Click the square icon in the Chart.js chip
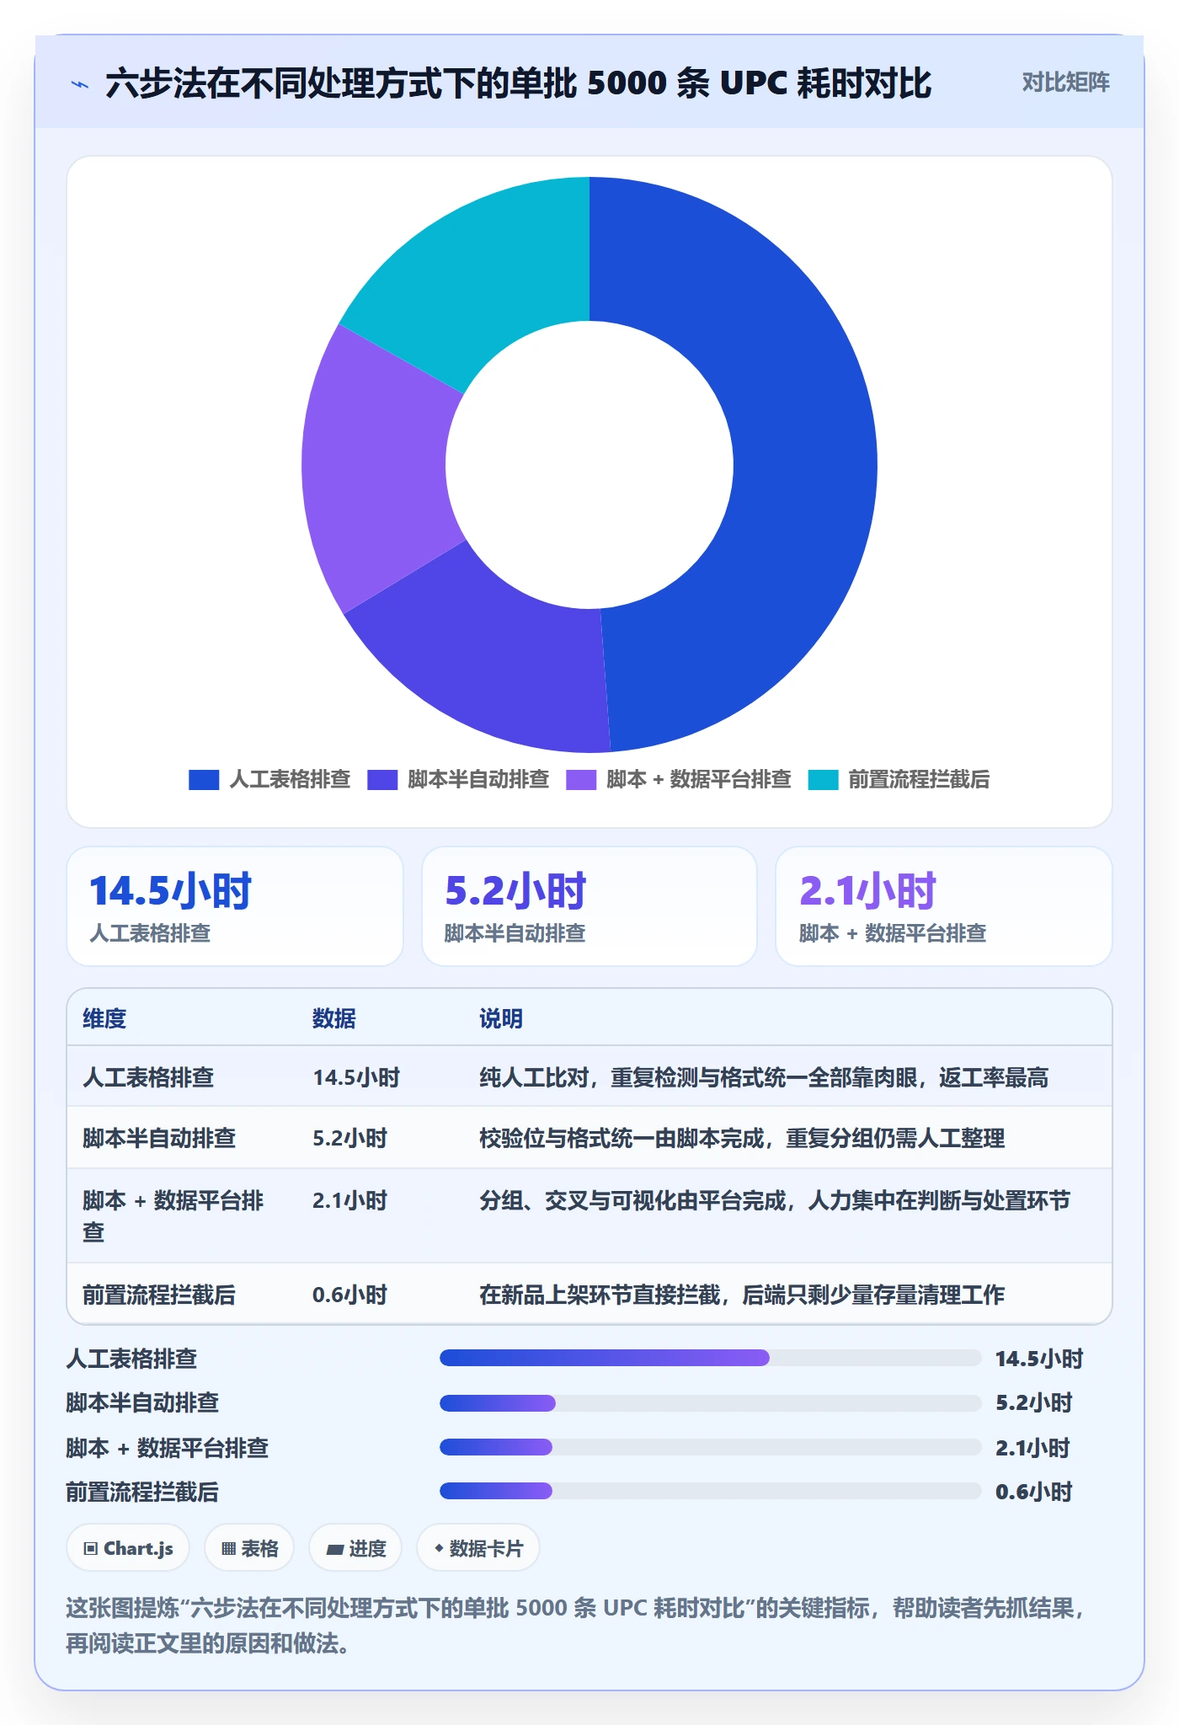Screen dimensions: 1179x1725 point(91,1548)
